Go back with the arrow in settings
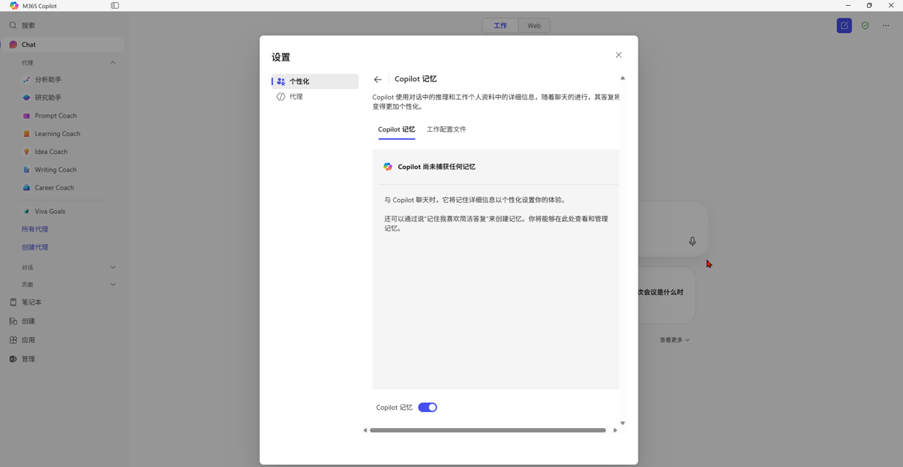 [378, 80]
